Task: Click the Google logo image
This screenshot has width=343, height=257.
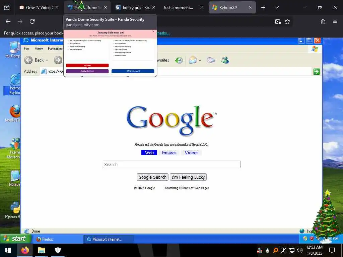Action: pos(172,120)
